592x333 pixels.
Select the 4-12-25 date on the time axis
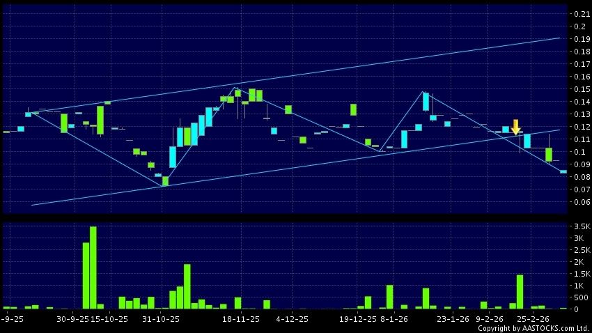pos(293,319)
